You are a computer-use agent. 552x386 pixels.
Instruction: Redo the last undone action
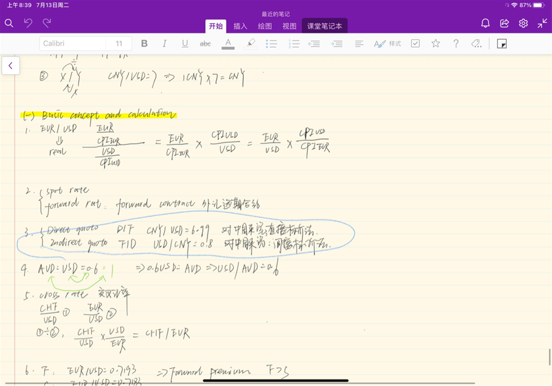click(x=47, y=23)
